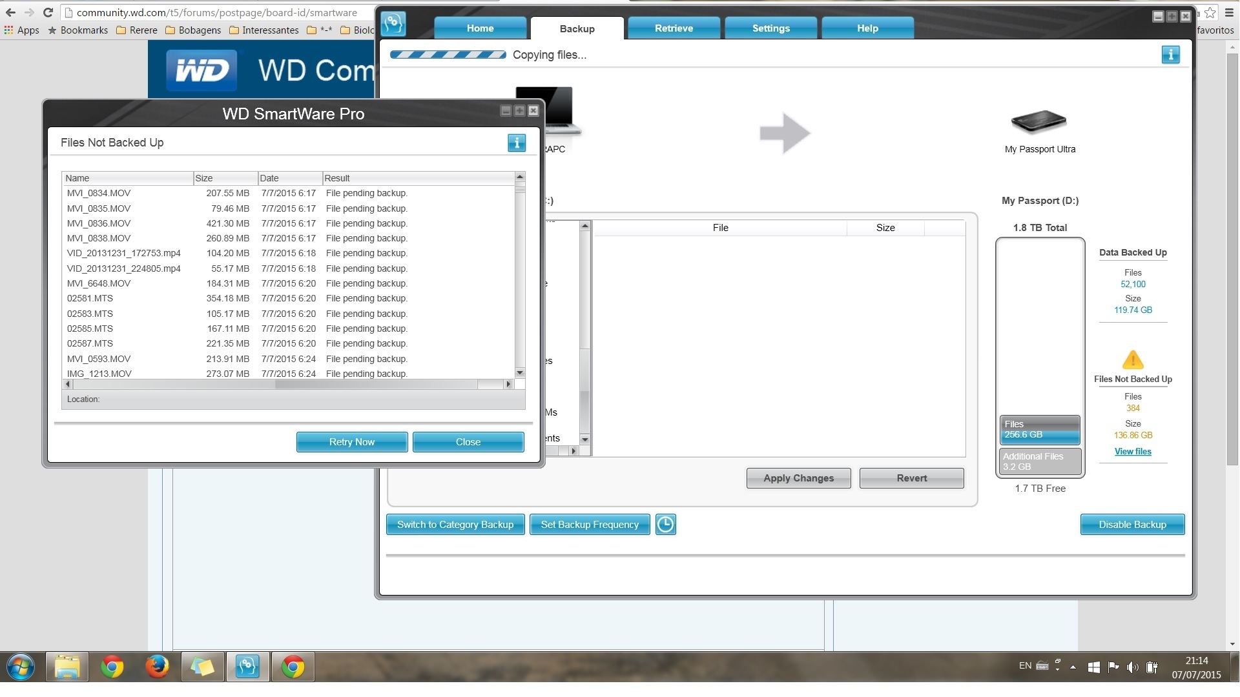Sort file list by Date column
Screen dimensions: 1240x697
click(x=290, y=178)
